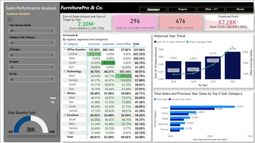Switch to the Targets tab
Screen dimensions: 255x143
(182, 10)
